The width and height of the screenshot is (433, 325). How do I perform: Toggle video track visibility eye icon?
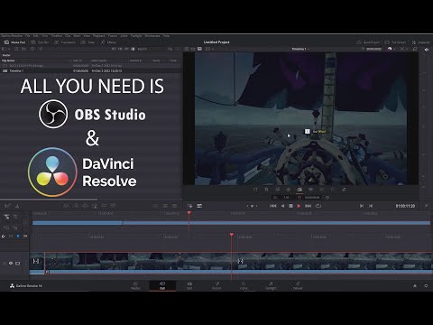pos(11,263)
